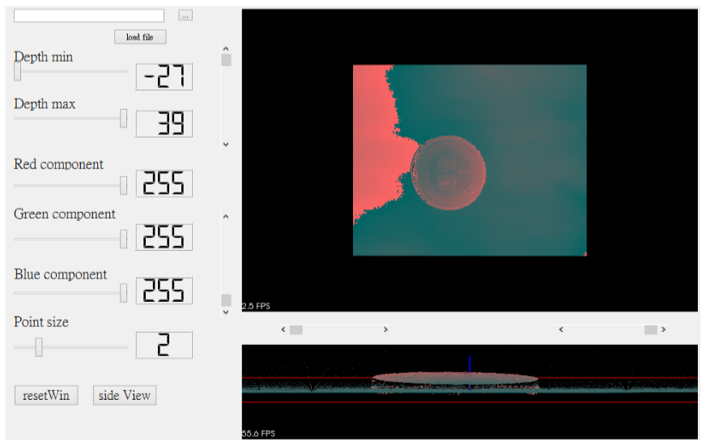Click the side View button

tap(124, 395)
